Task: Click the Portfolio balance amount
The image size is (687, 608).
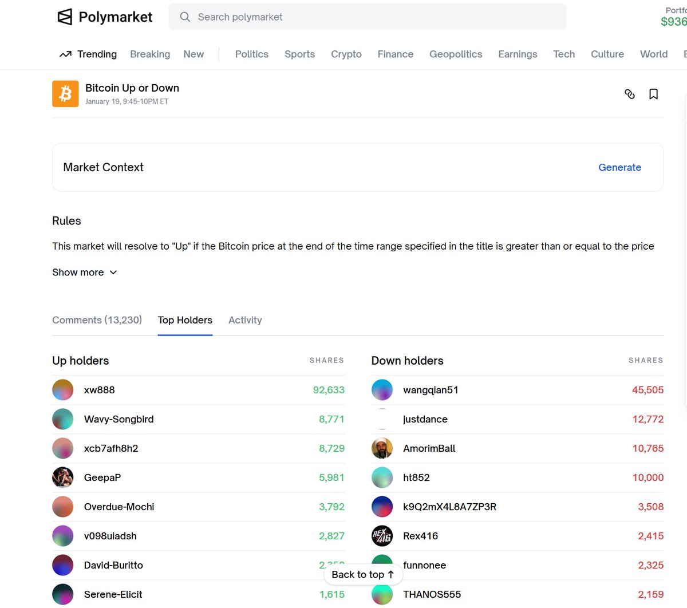Action: 673,22
